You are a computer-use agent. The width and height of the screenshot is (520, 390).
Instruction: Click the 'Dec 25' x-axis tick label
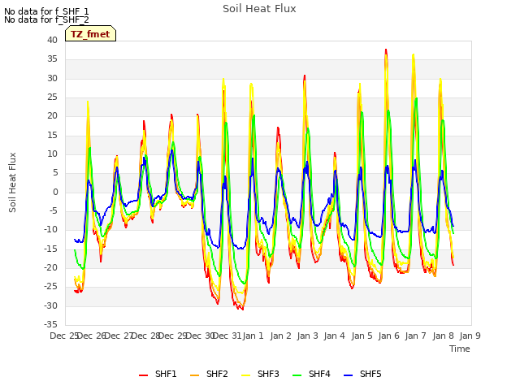pyautogui.click(x=63, y=336)
